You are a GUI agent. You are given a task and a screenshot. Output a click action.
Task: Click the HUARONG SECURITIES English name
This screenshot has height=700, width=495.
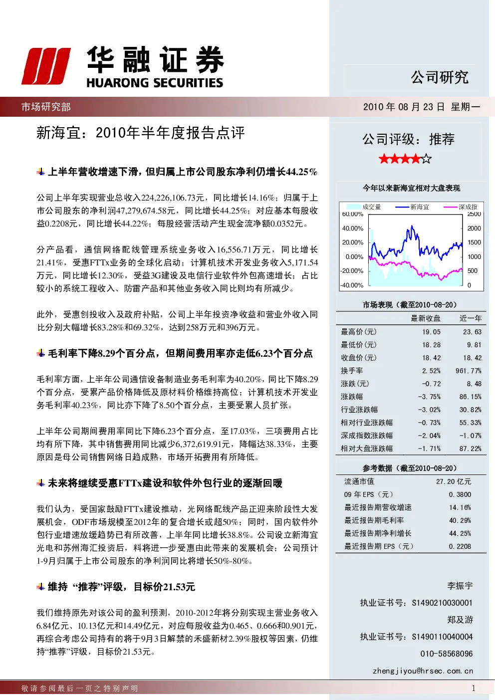pos(155,83)
